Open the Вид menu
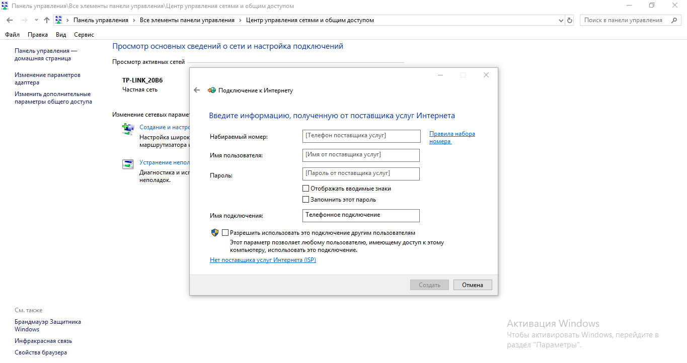687x363 pixels. [61, 35]
